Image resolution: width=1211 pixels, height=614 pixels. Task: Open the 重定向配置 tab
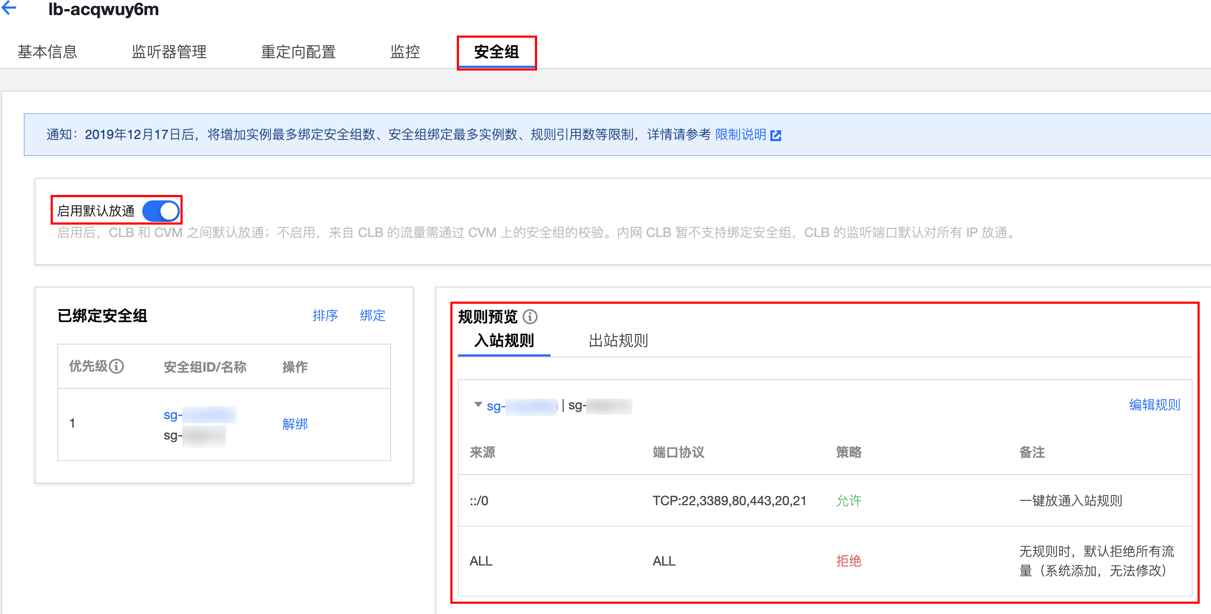[x=298, y=52]
